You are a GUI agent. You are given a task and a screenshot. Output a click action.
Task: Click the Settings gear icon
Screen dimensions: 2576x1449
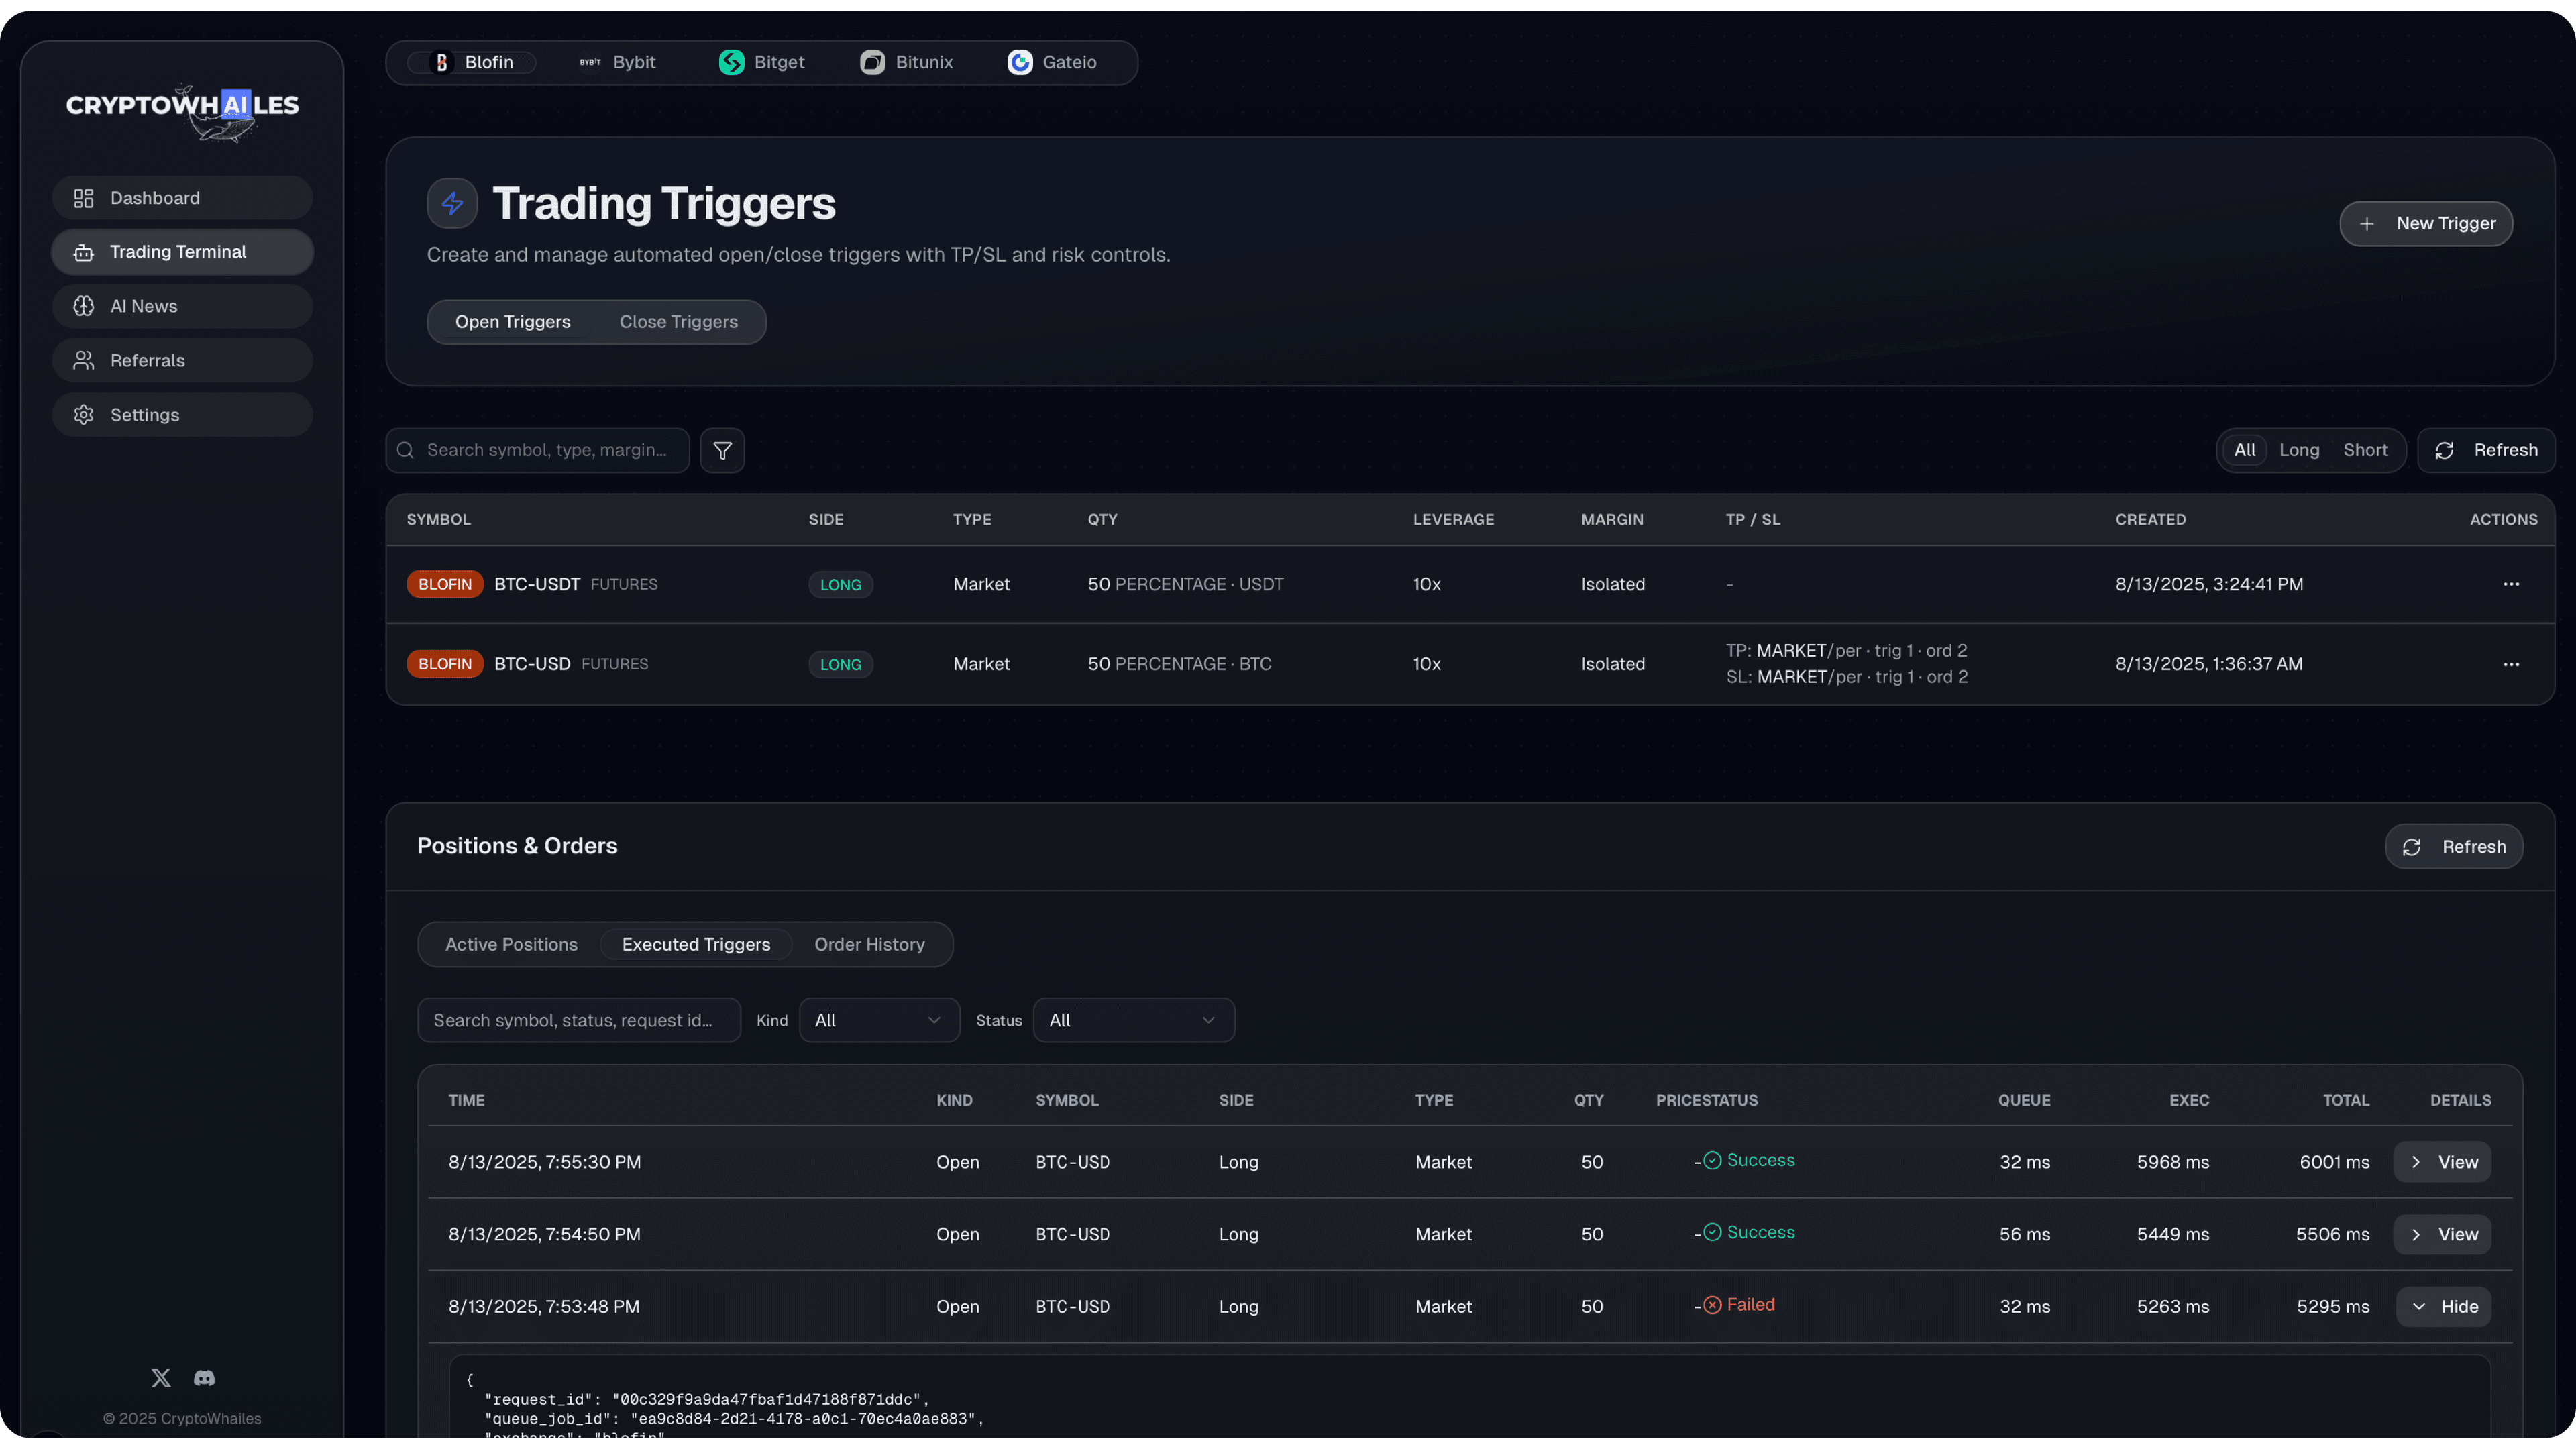tap(84, 415)
